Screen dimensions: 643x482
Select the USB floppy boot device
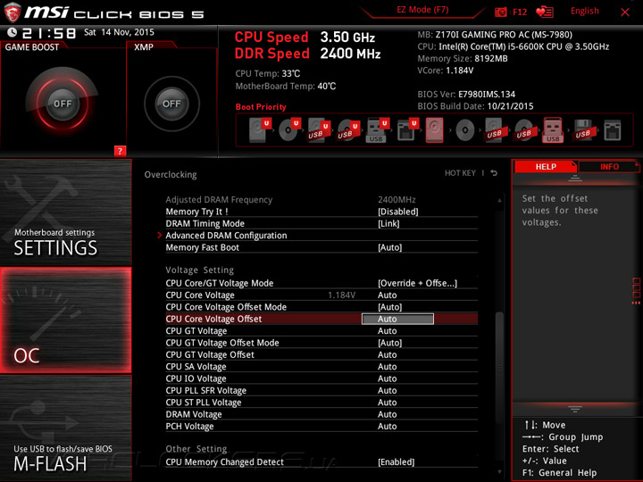point(583,130)
